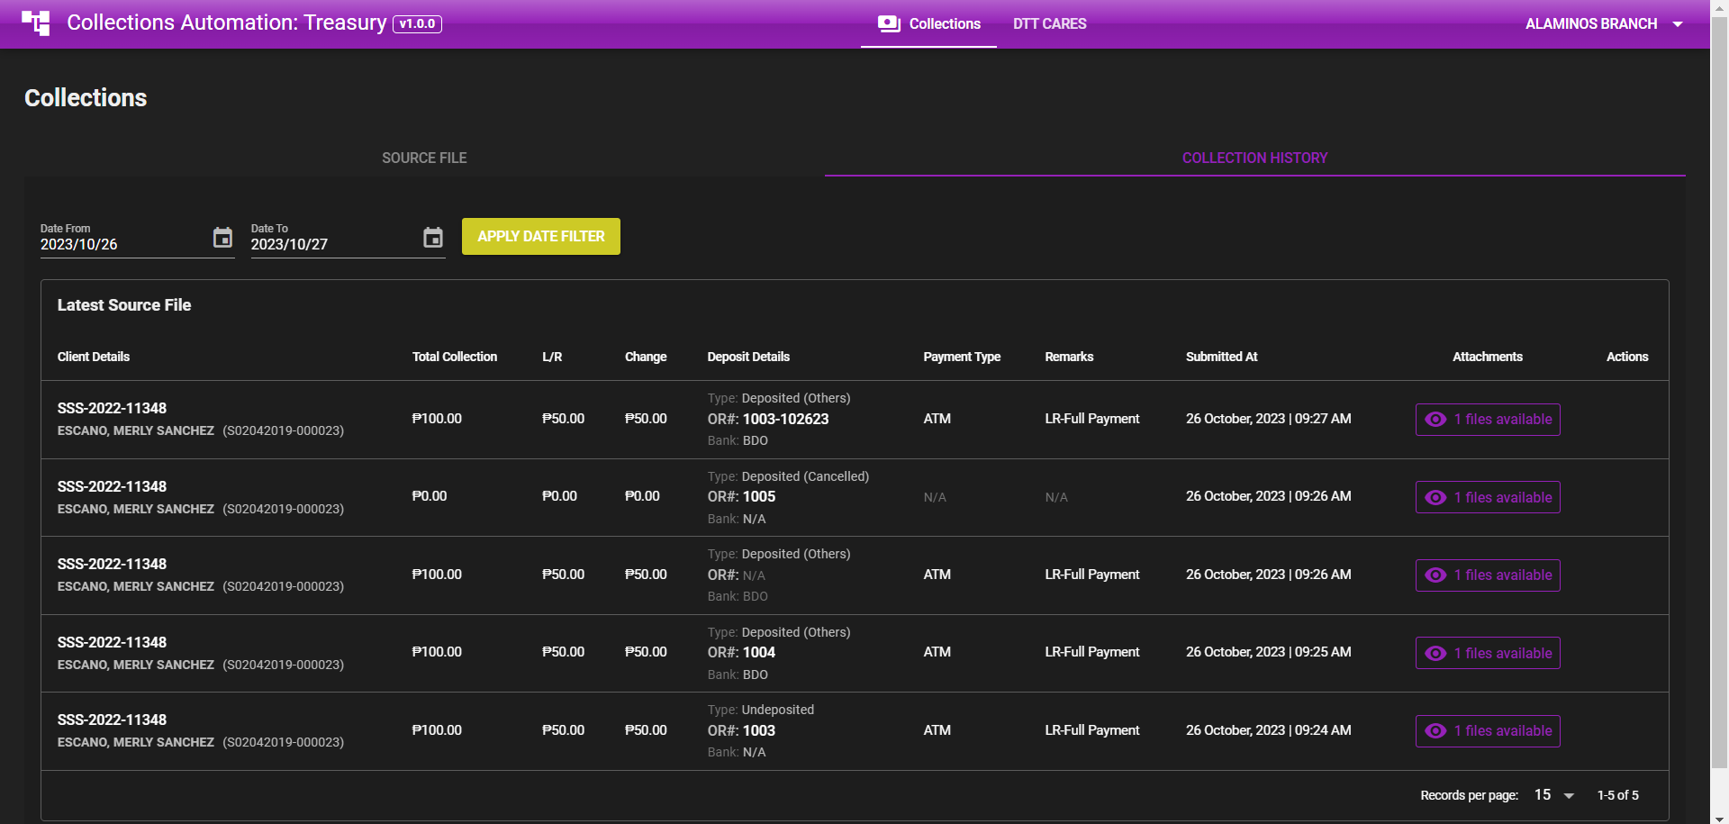
Task: Click the APPLY DATE FILTER button
Action: pos(541,237)
